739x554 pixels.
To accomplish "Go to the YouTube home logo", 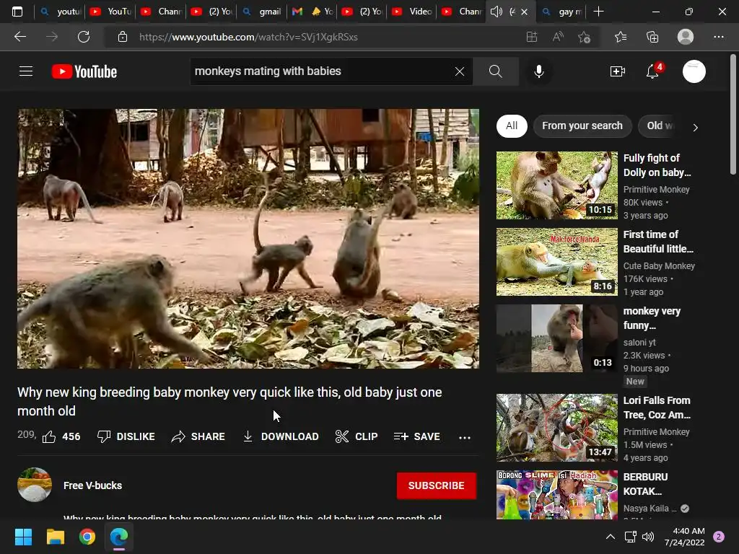I will tap(84, 71).
